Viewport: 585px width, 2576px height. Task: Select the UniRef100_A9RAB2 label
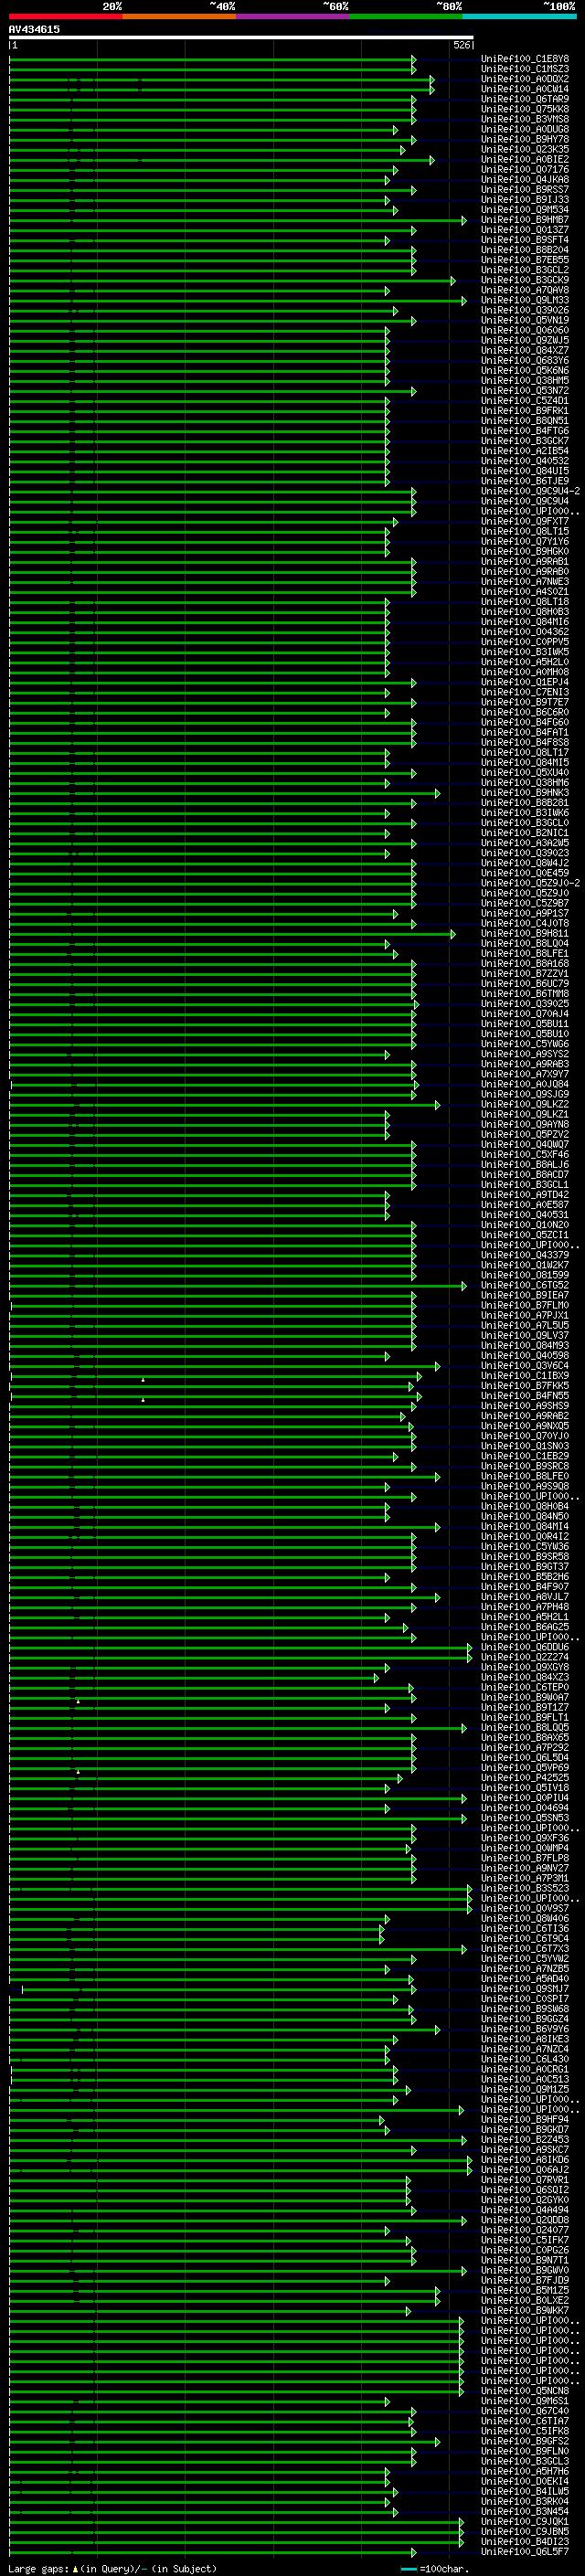(525, 1416)
